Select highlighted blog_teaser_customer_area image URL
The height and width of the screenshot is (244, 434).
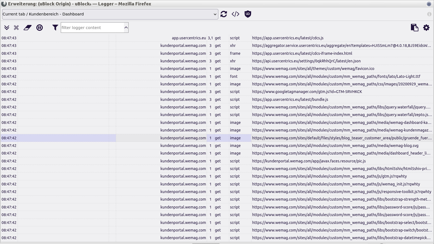coord(342,138)
